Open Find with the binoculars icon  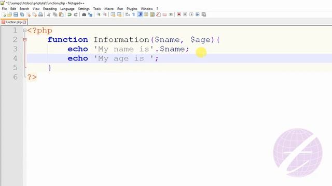[84, 14]
